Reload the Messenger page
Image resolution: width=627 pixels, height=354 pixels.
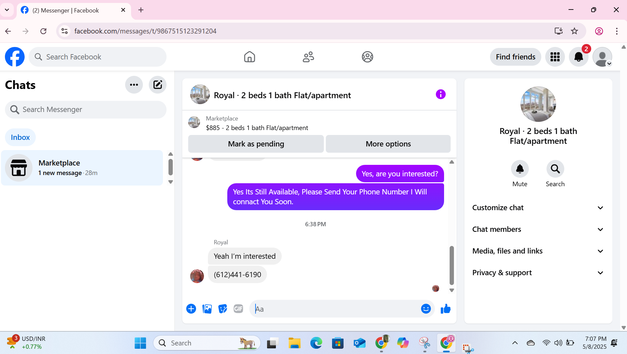click(43, 31)
